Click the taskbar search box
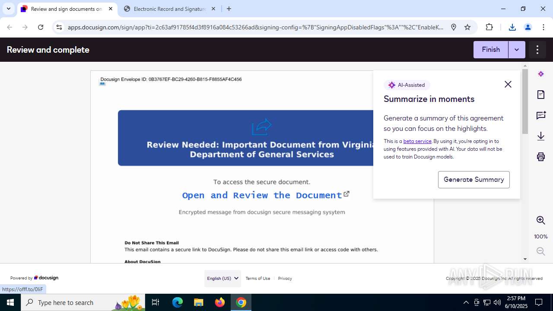 83,302
